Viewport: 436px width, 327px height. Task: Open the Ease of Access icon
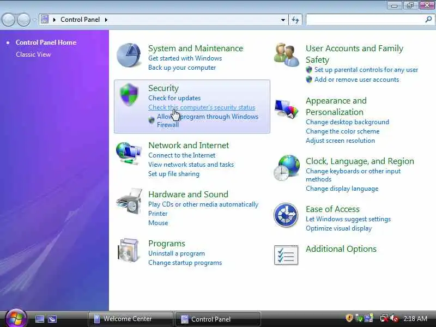(286, 215)
